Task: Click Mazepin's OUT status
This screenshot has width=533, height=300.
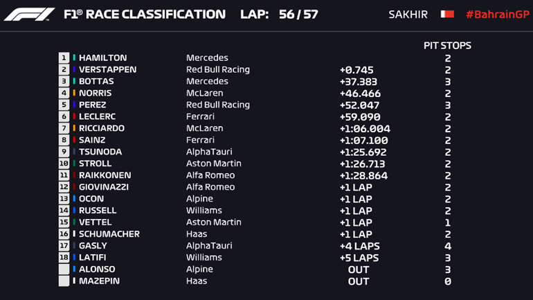Action: tap(359, 281)
